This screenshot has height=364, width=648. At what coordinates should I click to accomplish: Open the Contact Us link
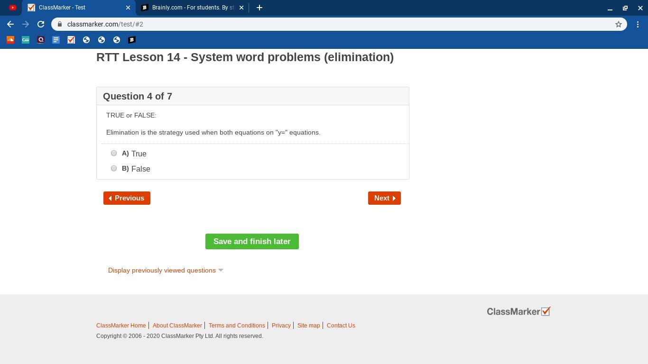pyautogui.click(x=341, y=326)
